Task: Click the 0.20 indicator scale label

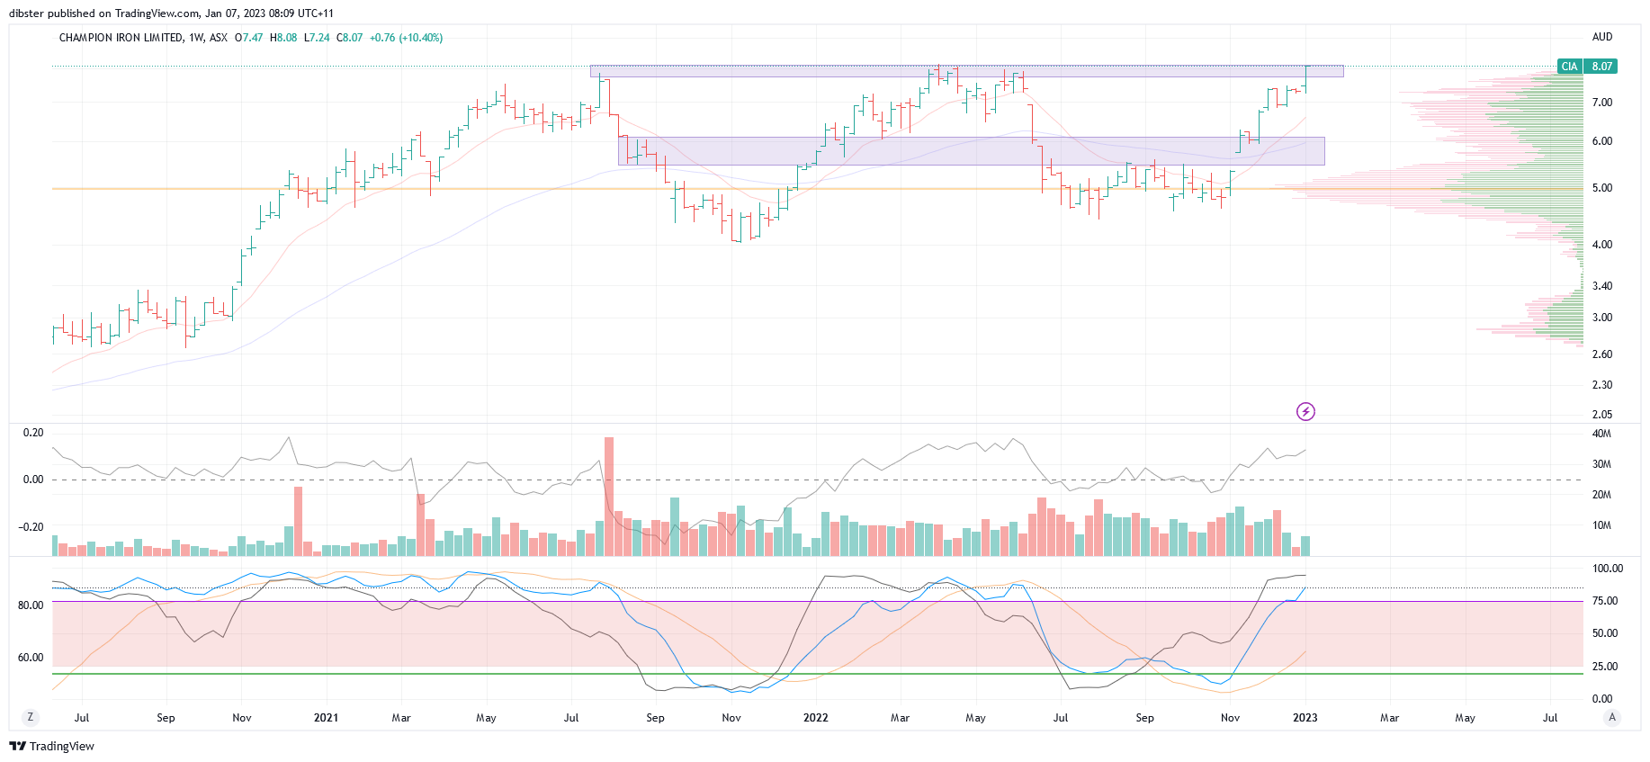Action: 33,433
